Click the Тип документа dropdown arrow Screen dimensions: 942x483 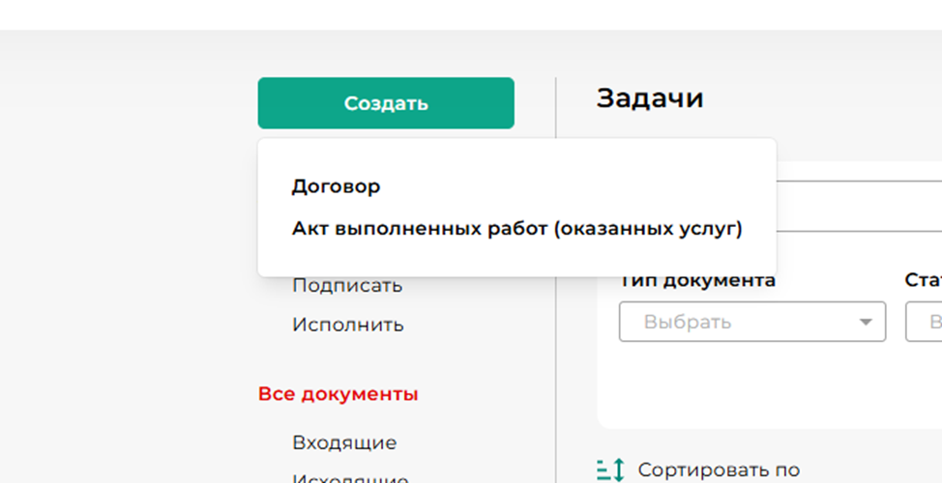coord(866,322)
